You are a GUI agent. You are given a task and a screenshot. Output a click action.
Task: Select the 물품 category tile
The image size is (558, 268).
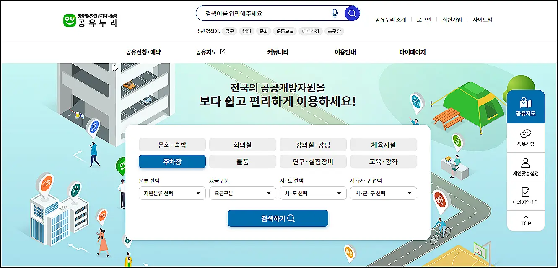[x=242, y=161]
